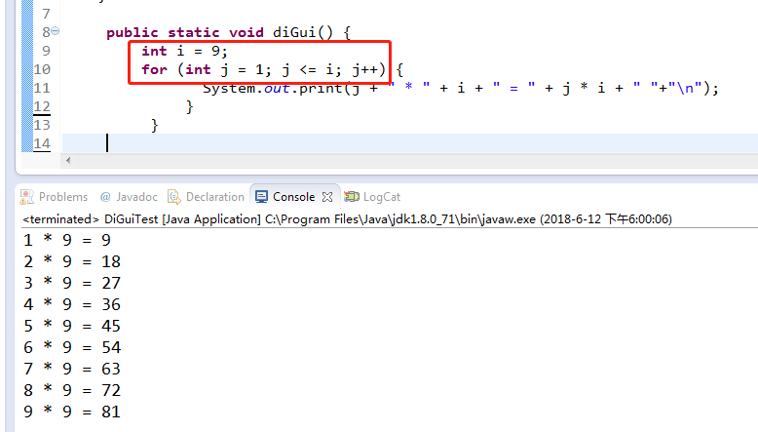Click line number 12 in the gutter
The image size is (758, 432).
pos(42,106)
